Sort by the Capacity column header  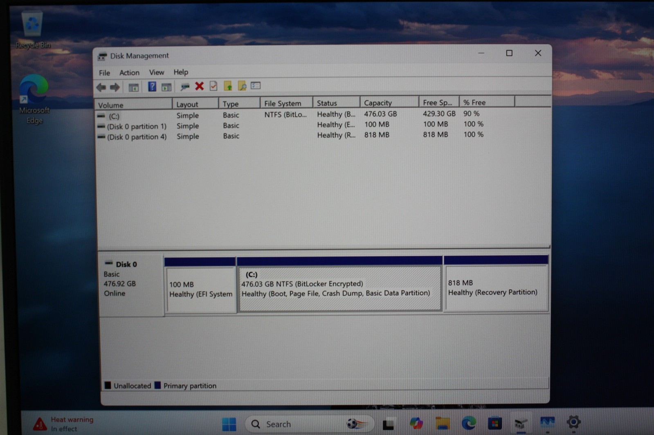389,103
